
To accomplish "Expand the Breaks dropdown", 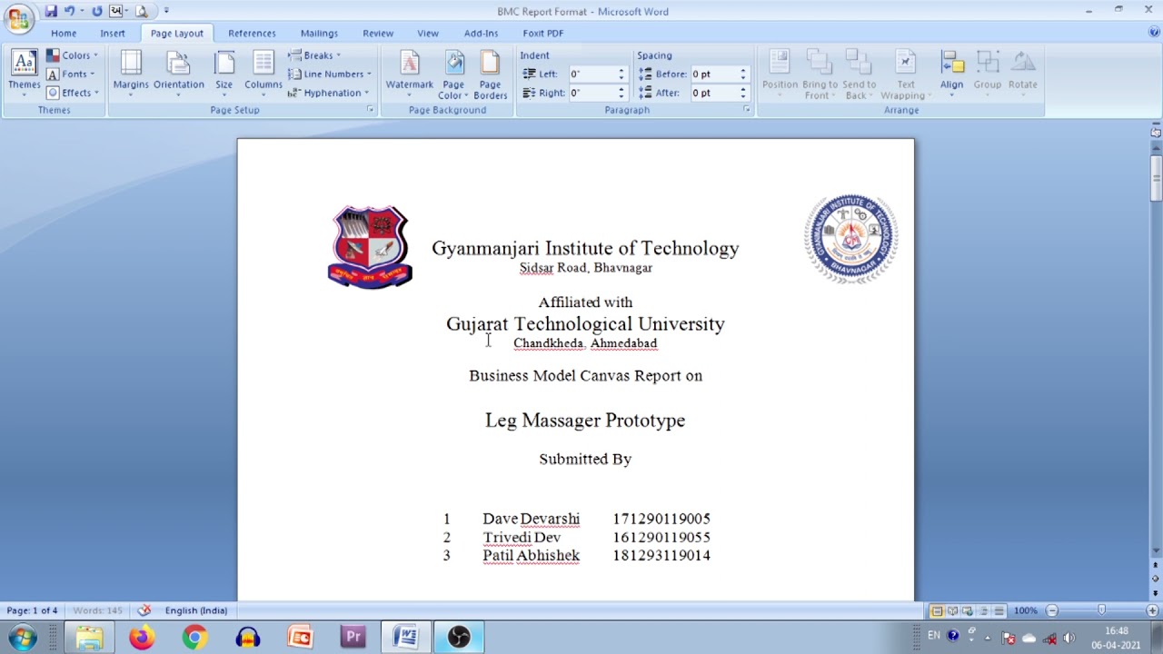I will 314,55.
